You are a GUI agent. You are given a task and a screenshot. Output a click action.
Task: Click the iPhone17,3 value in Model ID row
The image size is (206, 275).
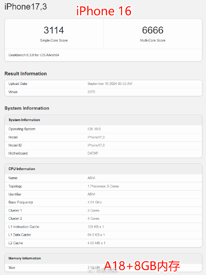(96, 145)
